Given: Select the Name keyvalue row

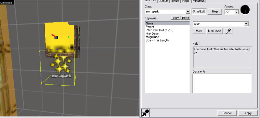Looking at the screenshot, I should pyautogui.click(x=167, y=23).
